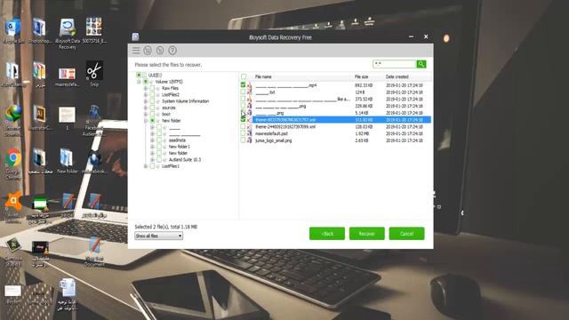Screen dimensions: 569x320
Task: Open the Illustrator desktop shortcut
Action: pos(39,117)
